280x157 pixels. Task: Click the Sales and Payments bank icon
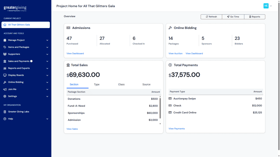tap(5, 61)
